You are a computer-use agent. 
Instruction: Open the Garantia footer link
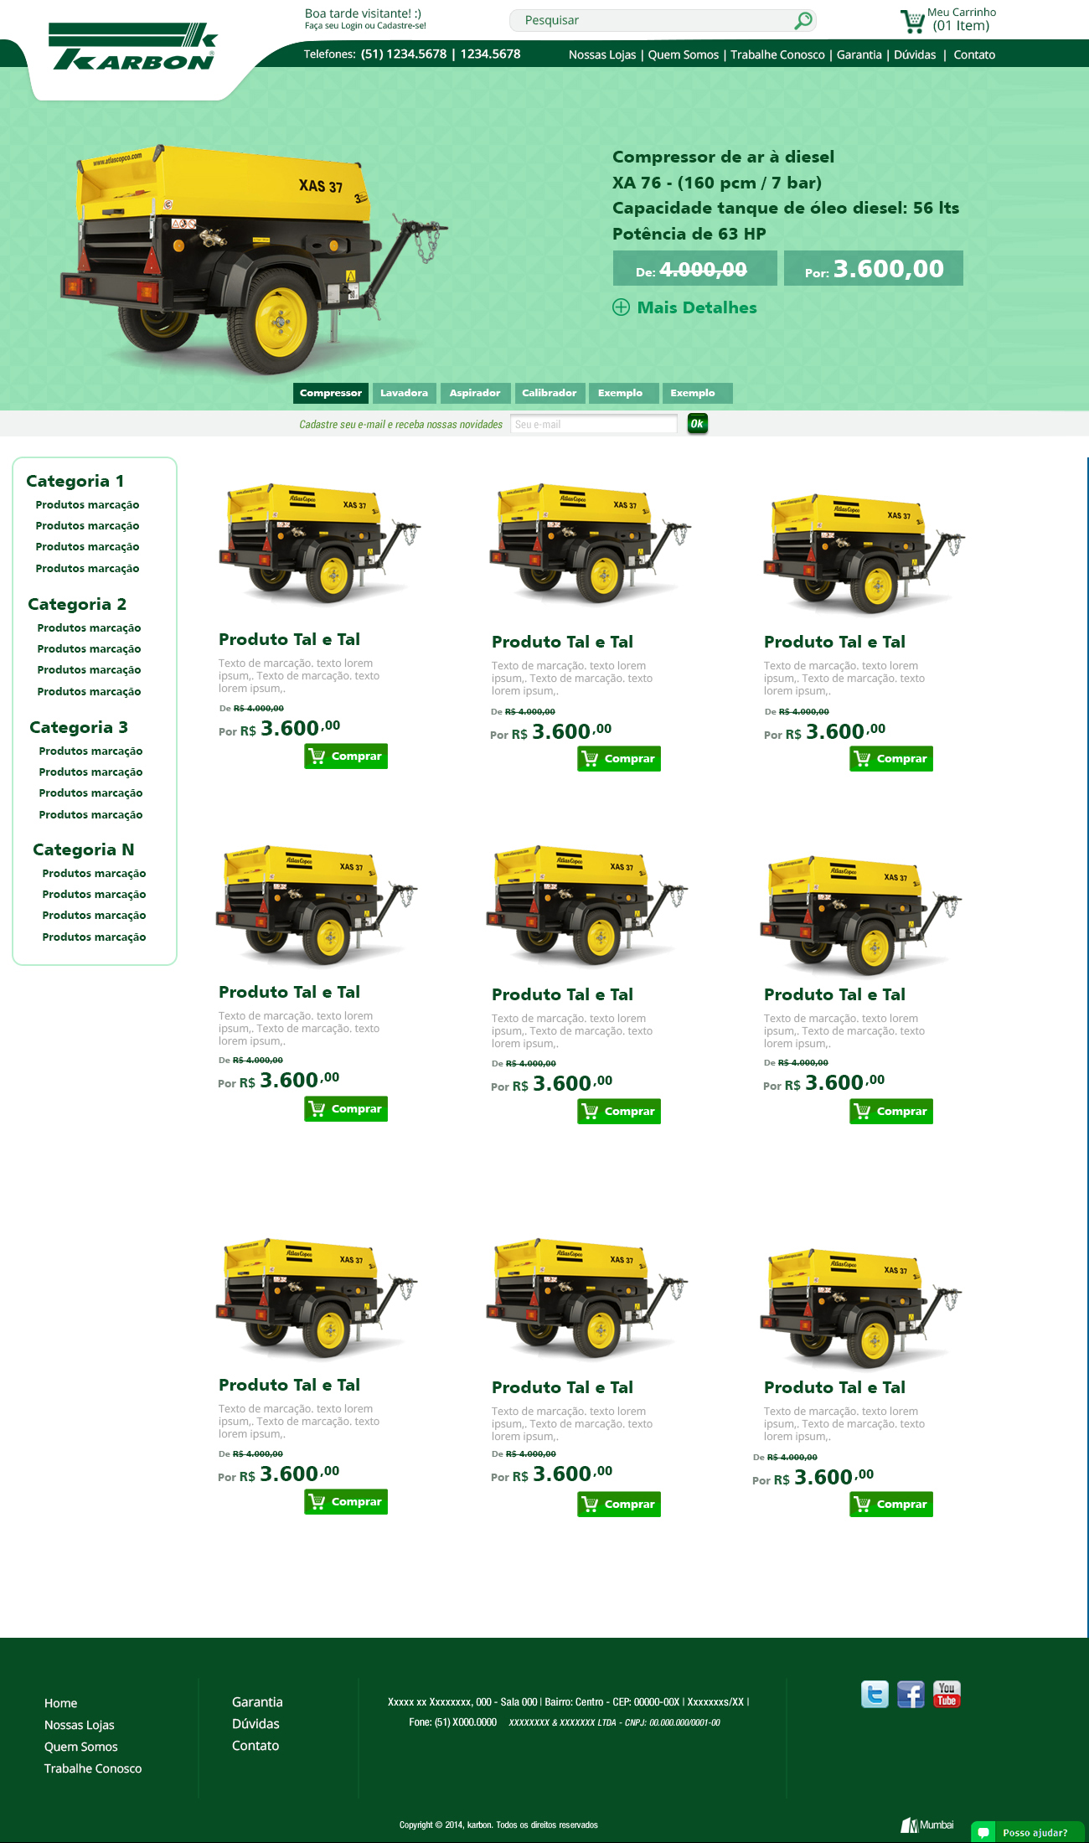point(257,1702)
